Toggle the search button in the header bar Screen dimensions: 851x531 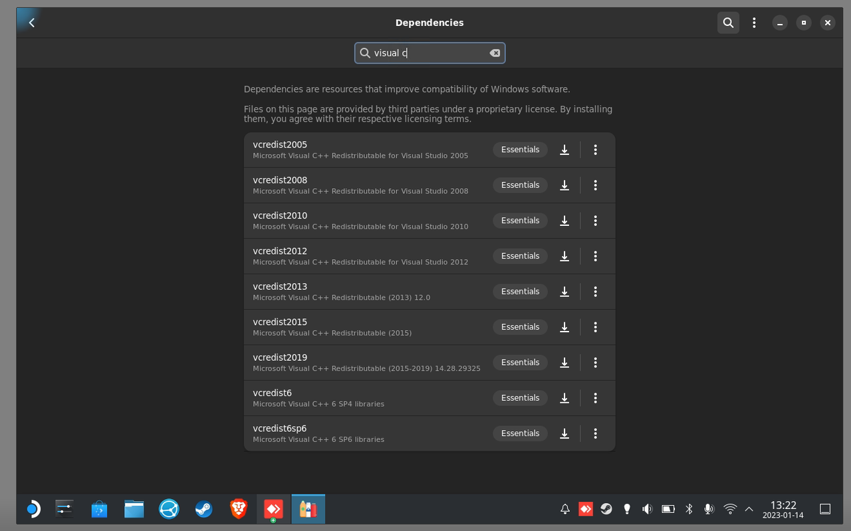[728, 23]
